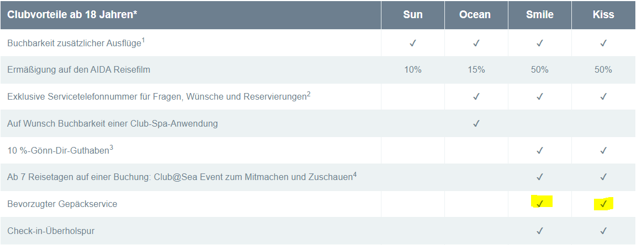Screen dimensions: 642x245
Task: Select the Sun column header
Action: 413,15
